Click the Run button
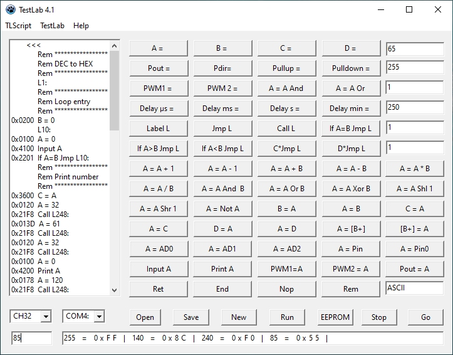This screenshot has height=355, width=453. click(287, 317)
